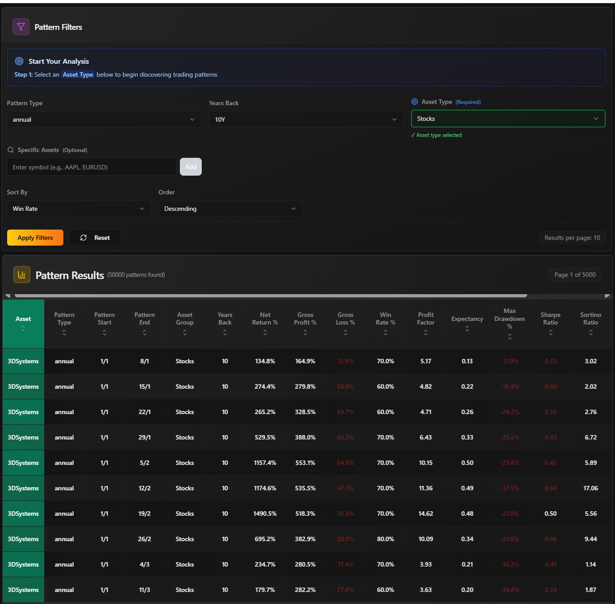The width and height of the screenshot is (615, 604).
Task: Sort table by Gross Profit % column
Action: (x=305, y=333)
